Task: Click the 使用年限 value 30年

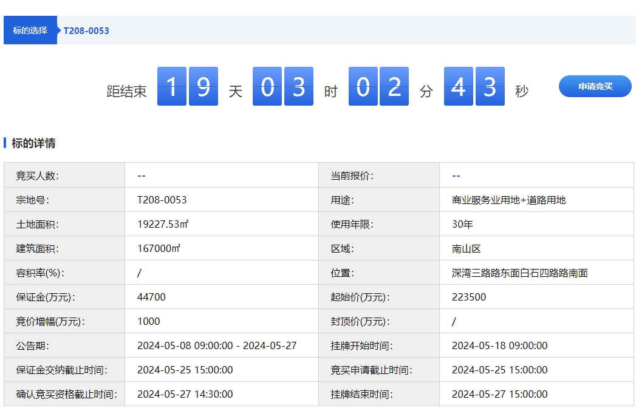Action: click(x=462, y=224)
